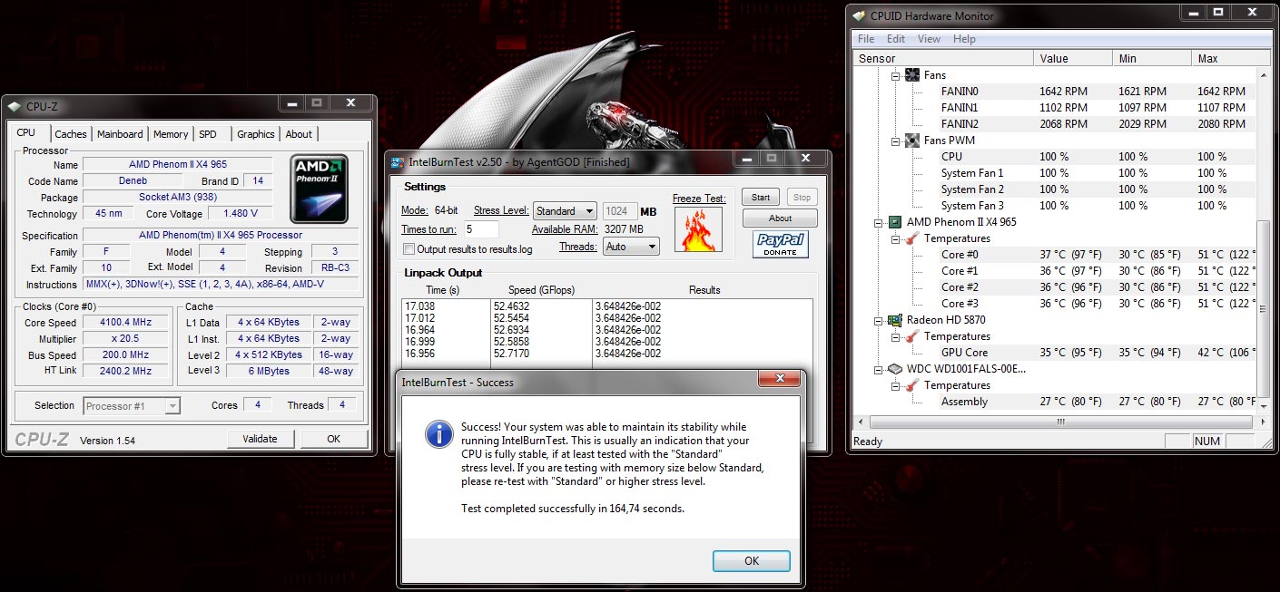
Task: Open the Processor #1 selection dropdown in CPU-Z
Action: coord(132,406)
